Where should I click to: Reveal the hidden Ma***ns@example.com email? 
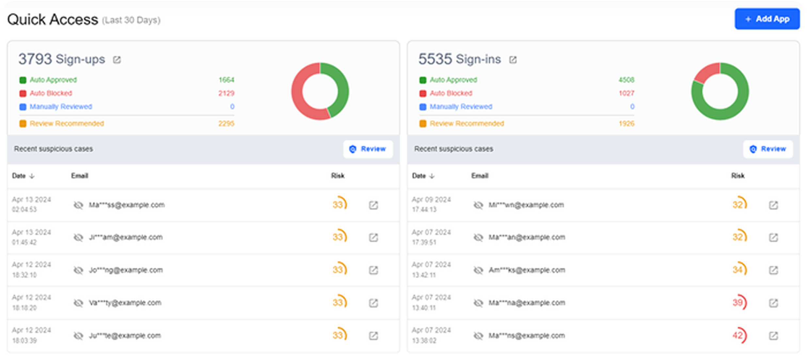click(x=478, y=336)
